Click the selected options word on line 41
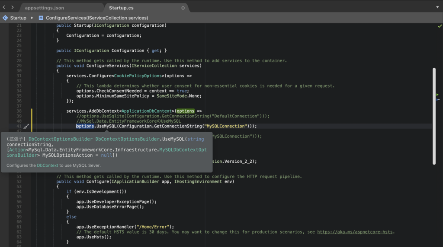This screenshot has height=247, width=443. click(85, 126)
